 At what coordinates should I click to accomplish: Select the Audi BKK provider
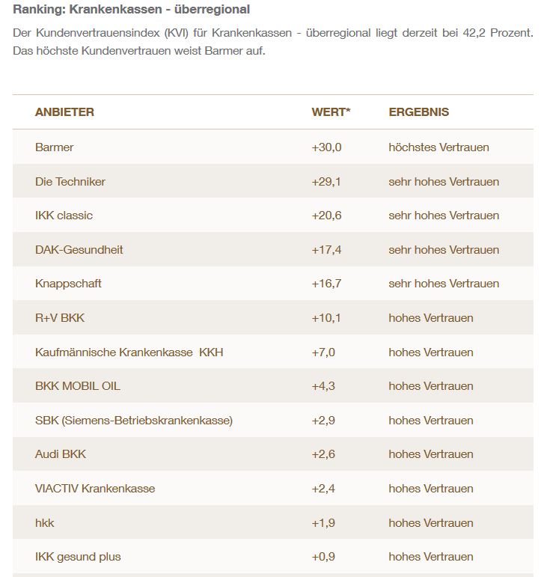pyautogui.click(x=61, y=454)
